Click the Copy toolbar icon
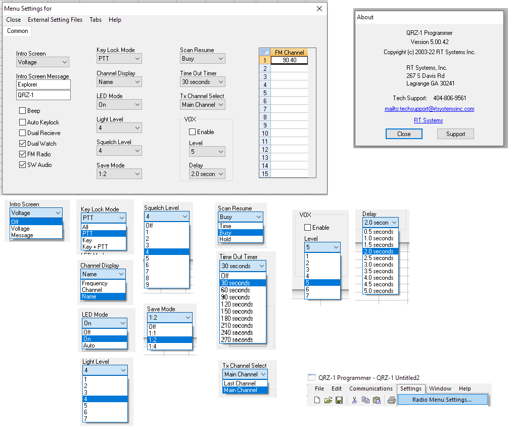The width and height of the screenshot is (513, 430). 365,400
